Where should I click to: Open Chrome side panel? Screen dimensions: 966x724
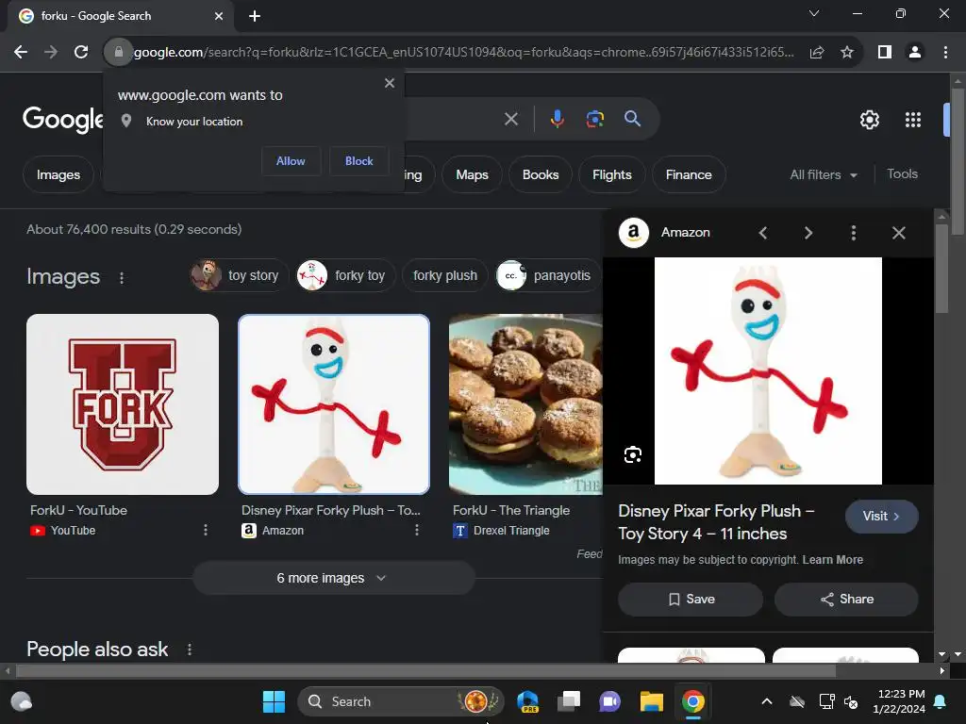[x=885, y=53]
